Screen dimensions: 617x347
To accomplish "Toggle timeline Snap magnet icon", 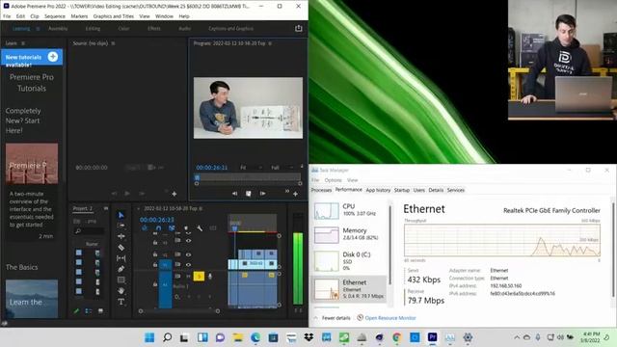I will [x=158, y=228].
